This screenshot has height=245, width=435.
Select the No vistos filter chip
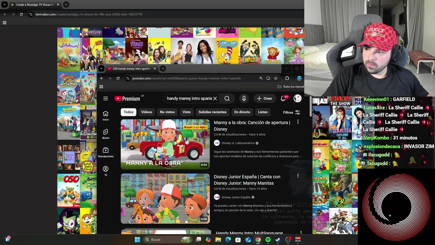(167, 112)
